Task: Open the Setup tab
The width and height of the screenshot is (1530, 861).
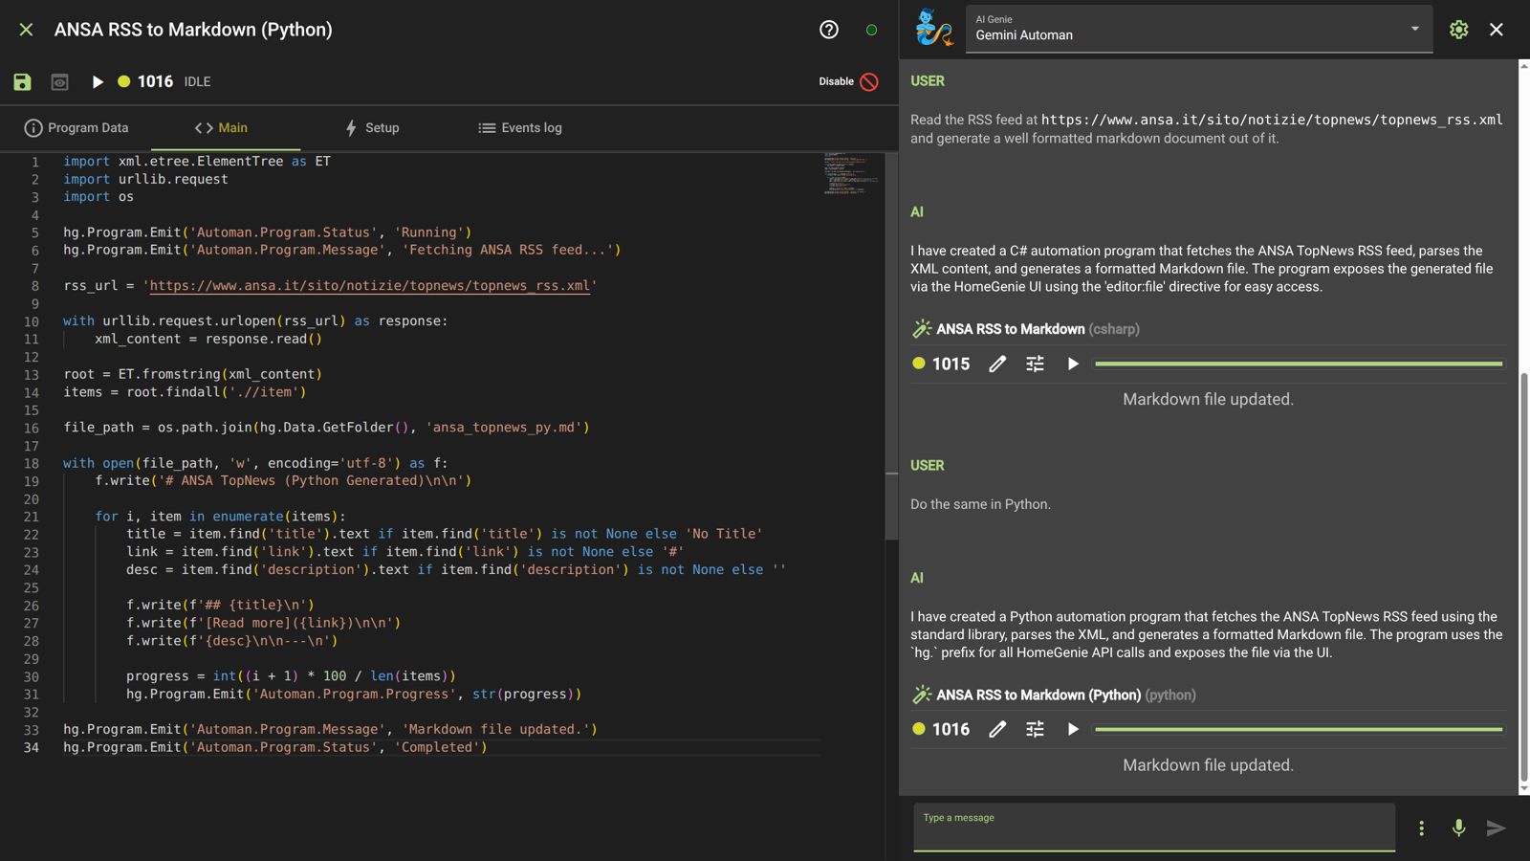Action: point(372,128)
